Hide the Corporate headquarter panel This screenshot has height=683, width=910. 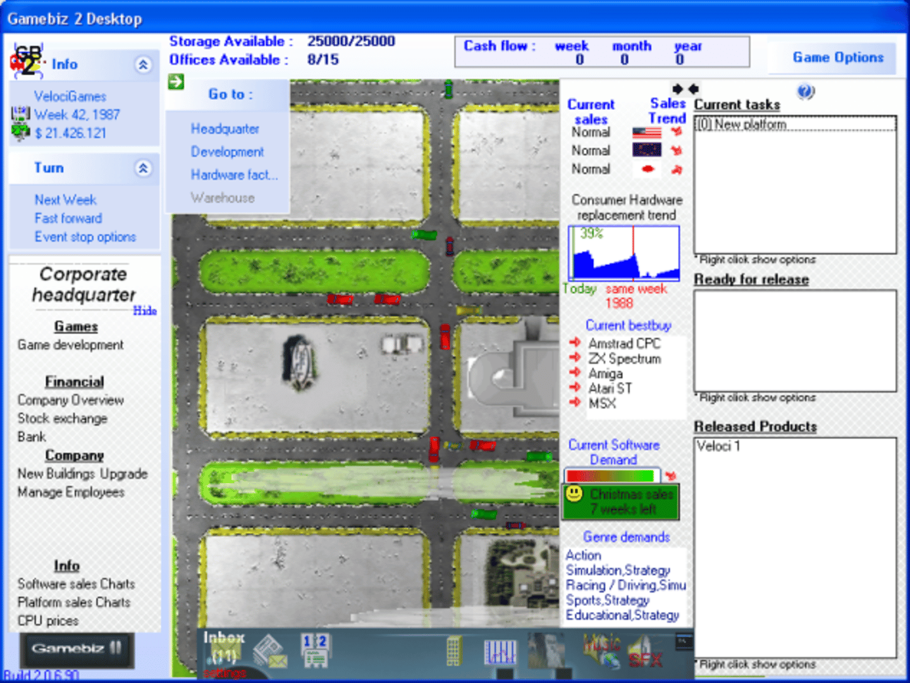click(145, 311)
